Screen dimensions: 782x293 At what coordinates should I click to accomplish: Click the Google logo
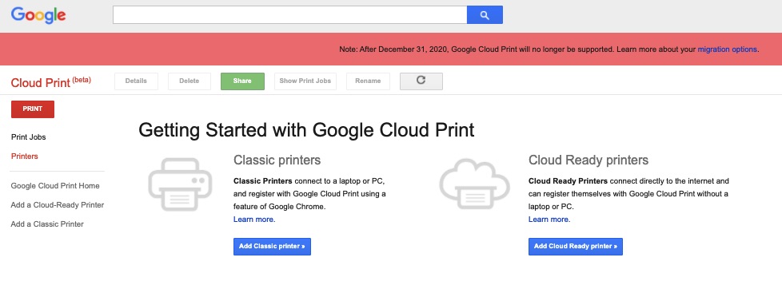point(38,15)
